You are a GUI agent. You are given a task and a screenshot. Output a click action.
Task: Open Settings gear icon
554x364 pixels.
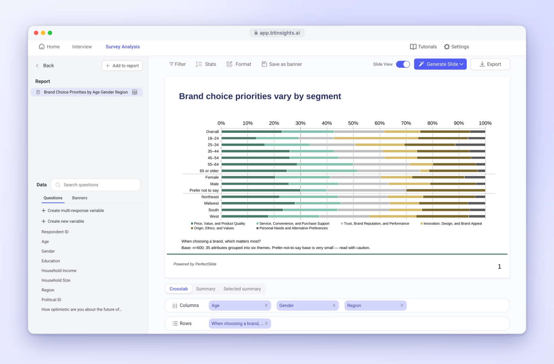447,47
